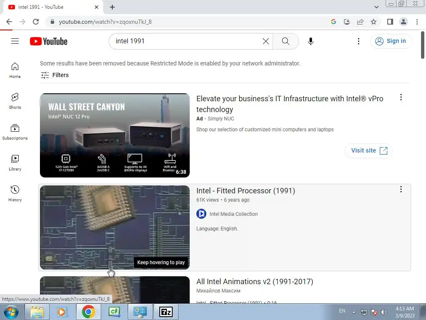Open the Filters option for search results
This screenshot has height=320, width=426.
[x=54, y=75]
